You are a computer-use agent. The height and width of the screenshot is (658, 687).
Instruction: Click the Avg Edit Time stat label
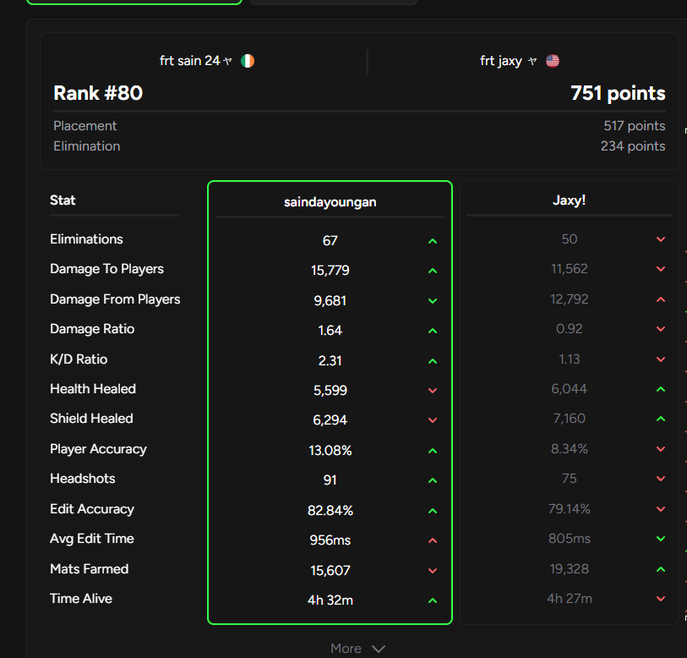coord(92,539)
